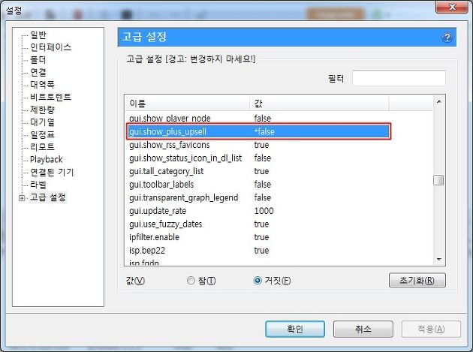Screen dimensions: 473x352
Task: Open 인터페이스 settings category
Action: [x=51, y=47]
